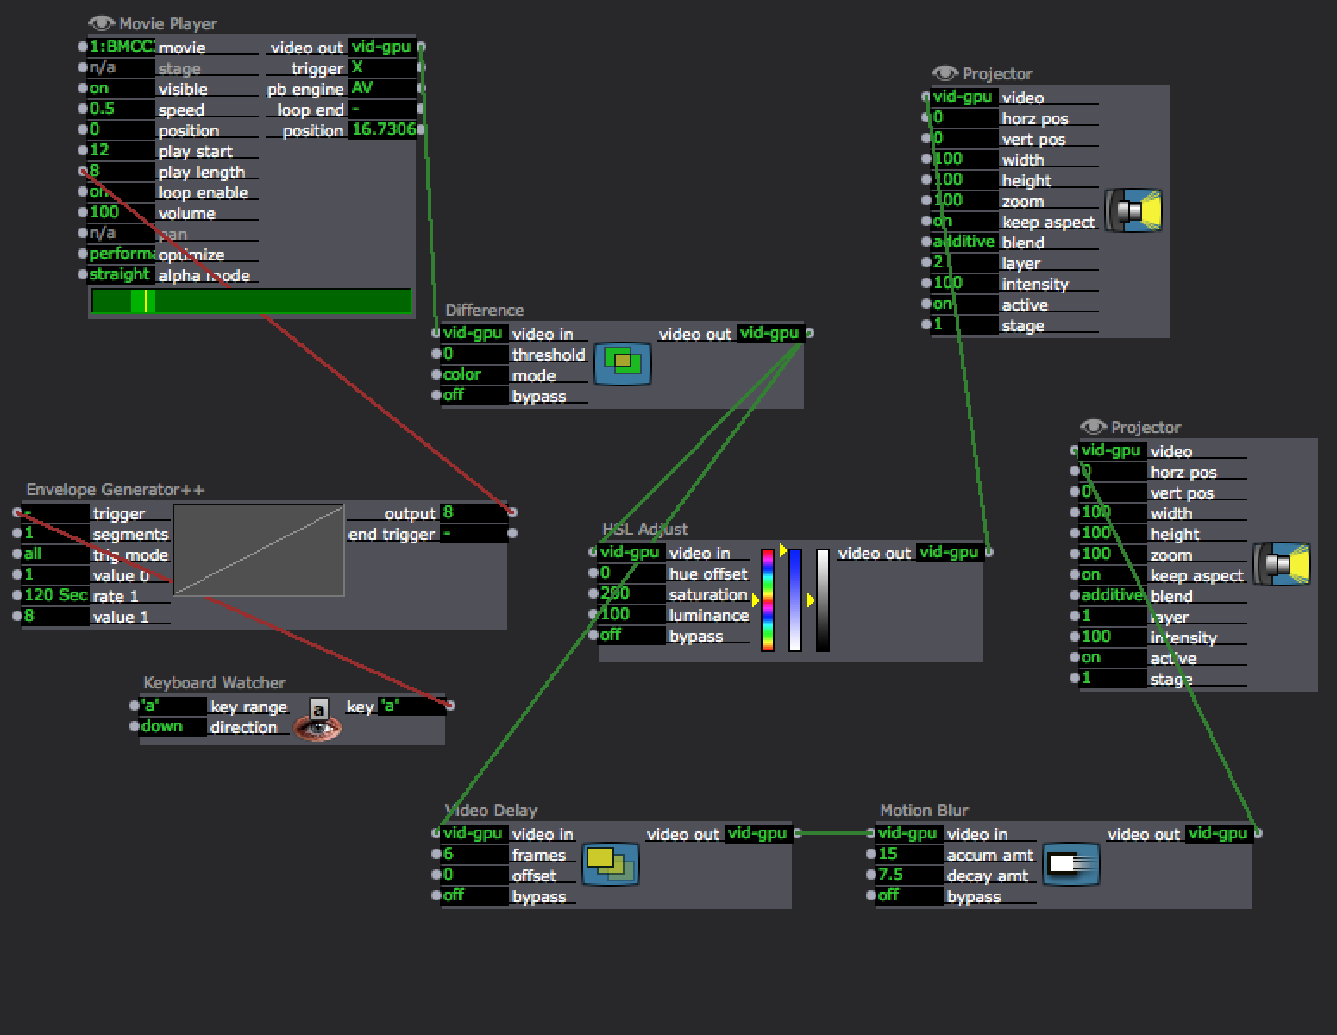
Task: Select the Envelope Generator++ actor title
Action: point(115,490)
